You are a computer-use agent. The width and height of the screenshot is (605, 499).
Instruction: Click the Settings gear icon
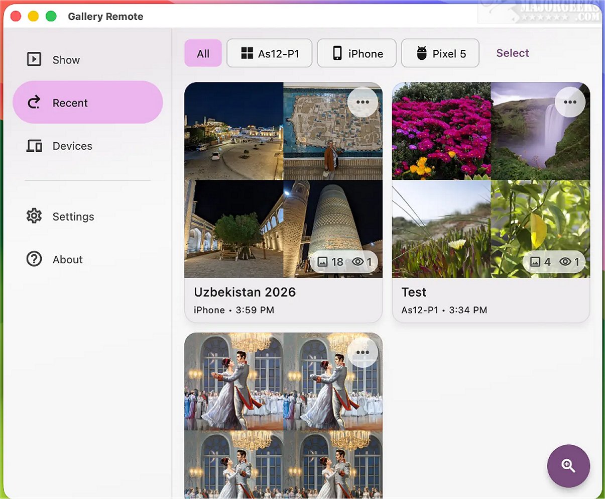[34, 216]
